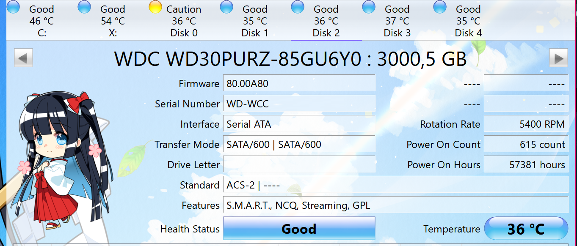Click the Good health status button
The height and width of the screenshot is (246, 577).
coord(299,229)
